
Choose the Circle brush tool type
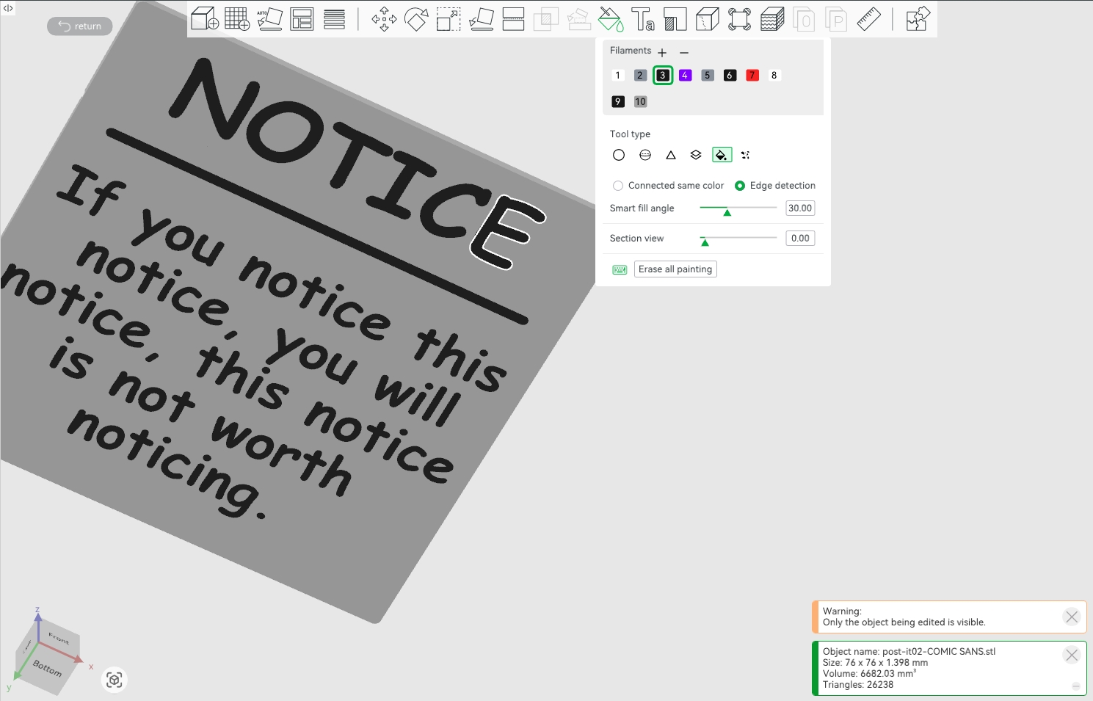click(619, 155)
